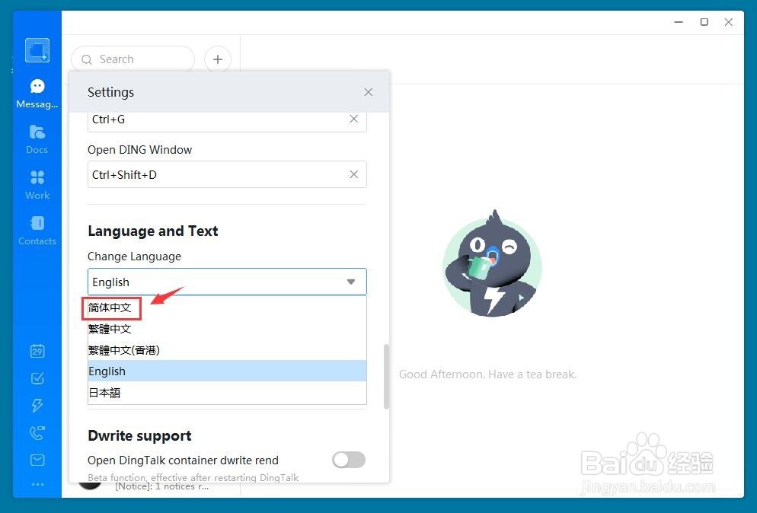Select English in the language list
Viewport: 757px width, 513px height.
click(x=227, y=371)
